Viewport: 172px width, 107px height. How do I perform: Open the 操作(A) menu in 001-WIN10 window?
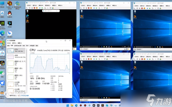[x=35, y=5]
